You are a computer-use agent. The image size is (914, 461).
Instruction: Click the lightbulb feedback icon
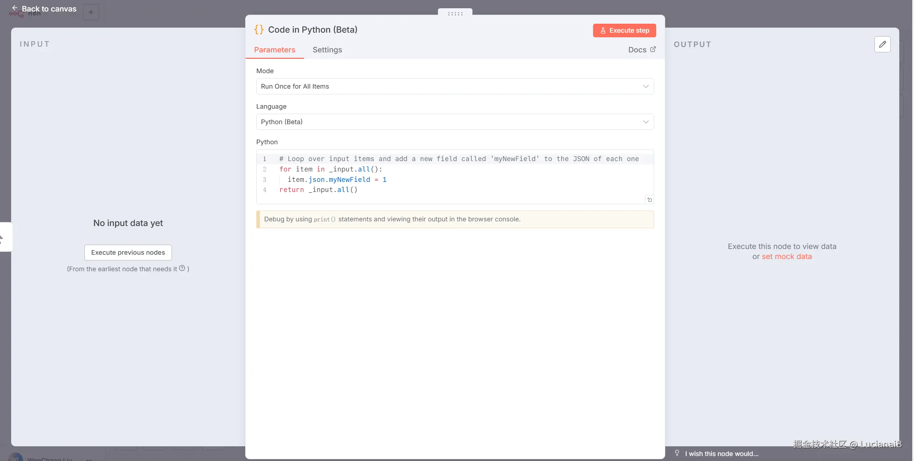coord(677,453)
